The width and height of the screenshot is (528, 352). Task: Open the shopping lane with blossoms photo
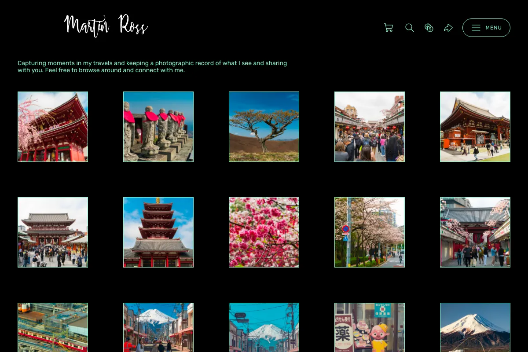[x=475, y=232]
